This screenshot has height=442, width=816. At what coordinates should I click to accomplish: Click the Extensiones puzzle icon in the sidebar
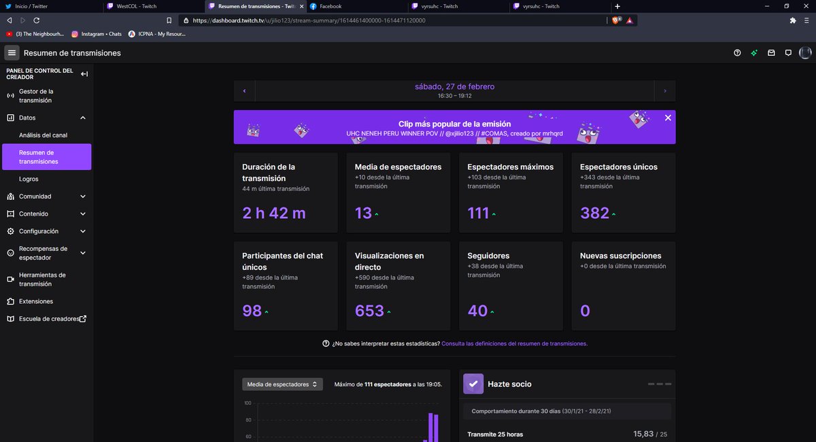pos(11,301)
